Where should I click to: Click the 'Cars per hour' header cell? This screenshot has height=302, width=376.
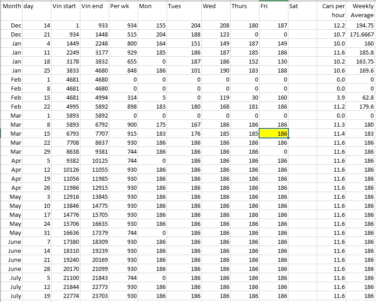click(x=333, y=10)
